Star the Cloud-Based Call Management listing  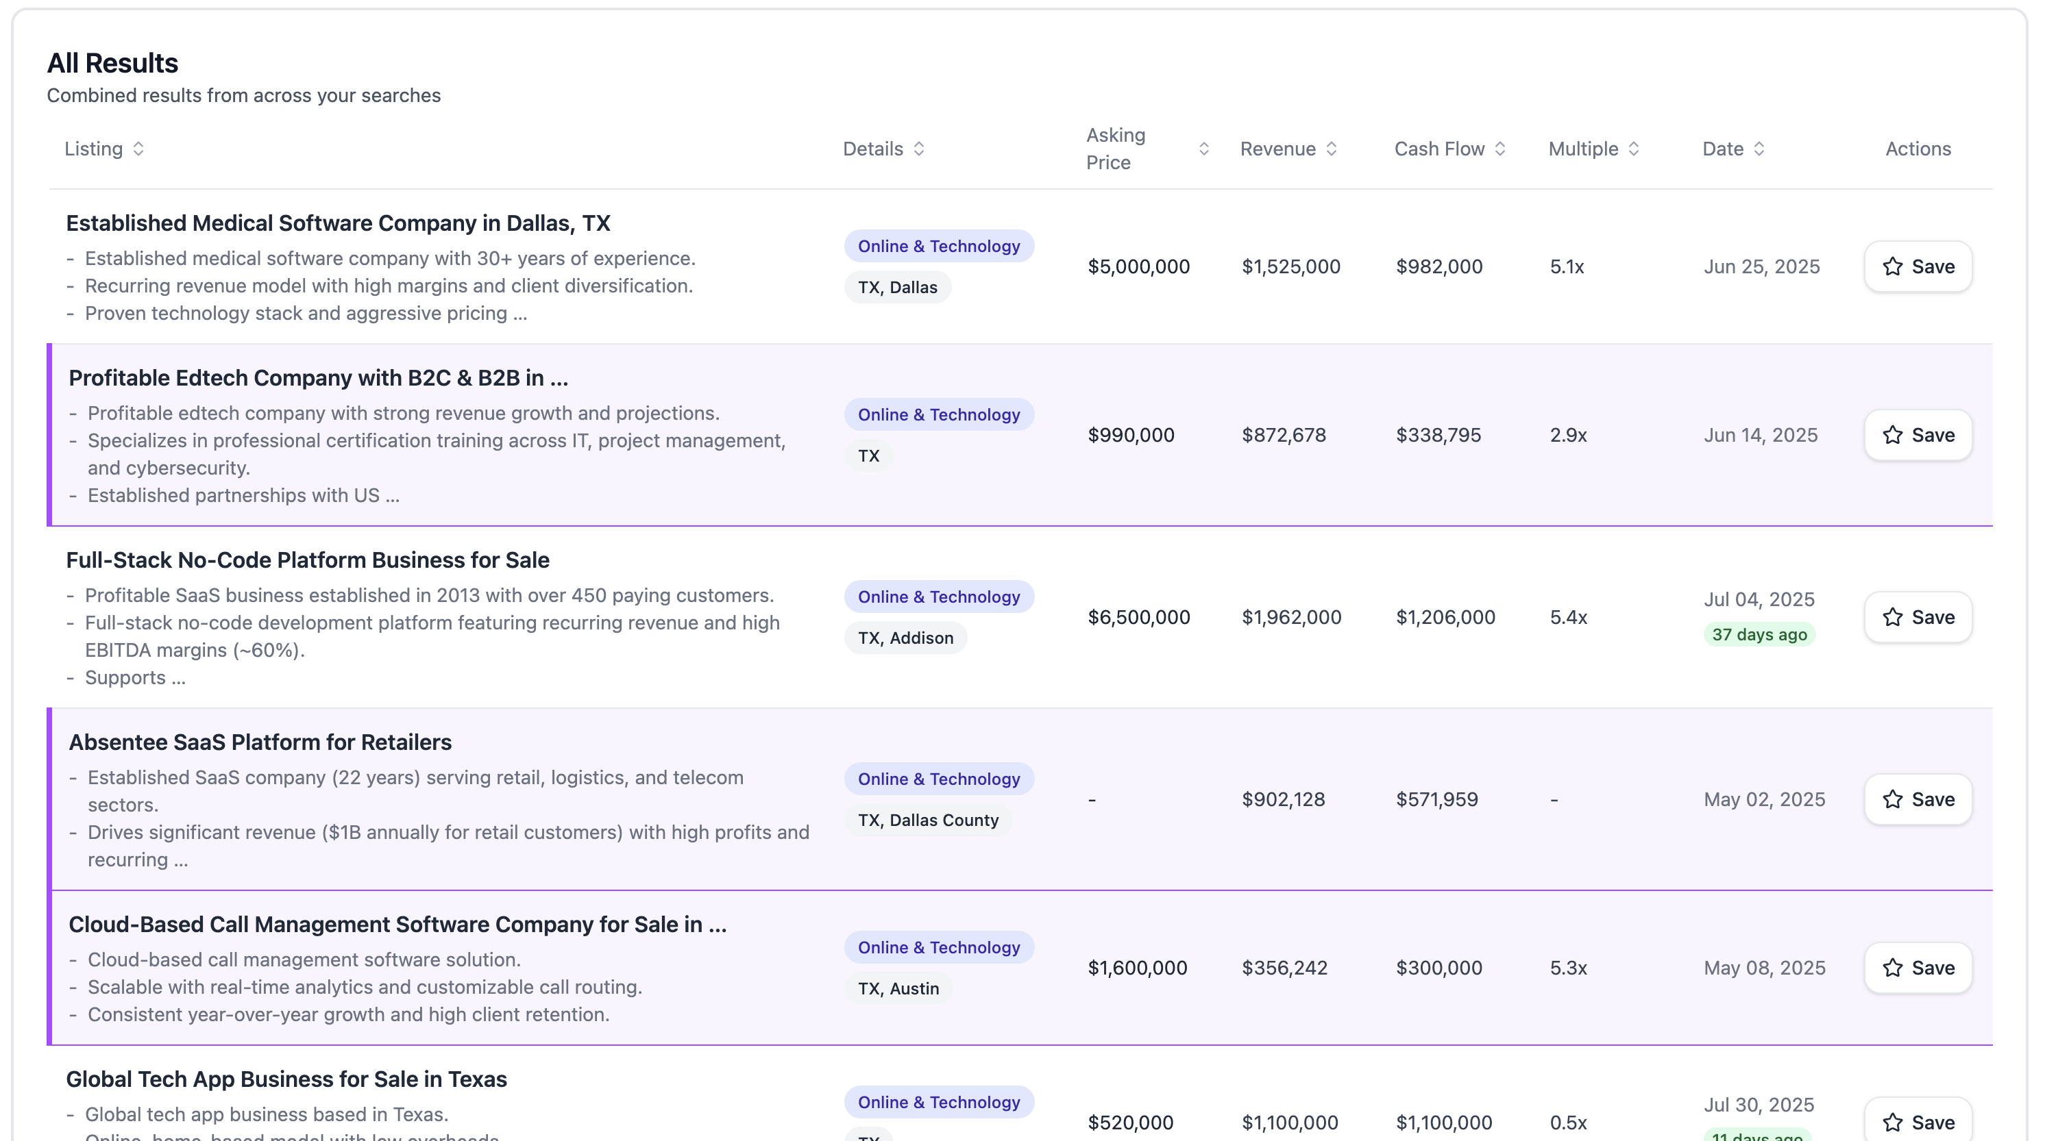point(1893,968)
